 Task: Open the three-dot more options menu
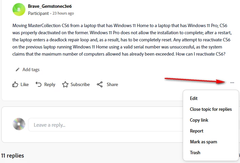[232, 83]
